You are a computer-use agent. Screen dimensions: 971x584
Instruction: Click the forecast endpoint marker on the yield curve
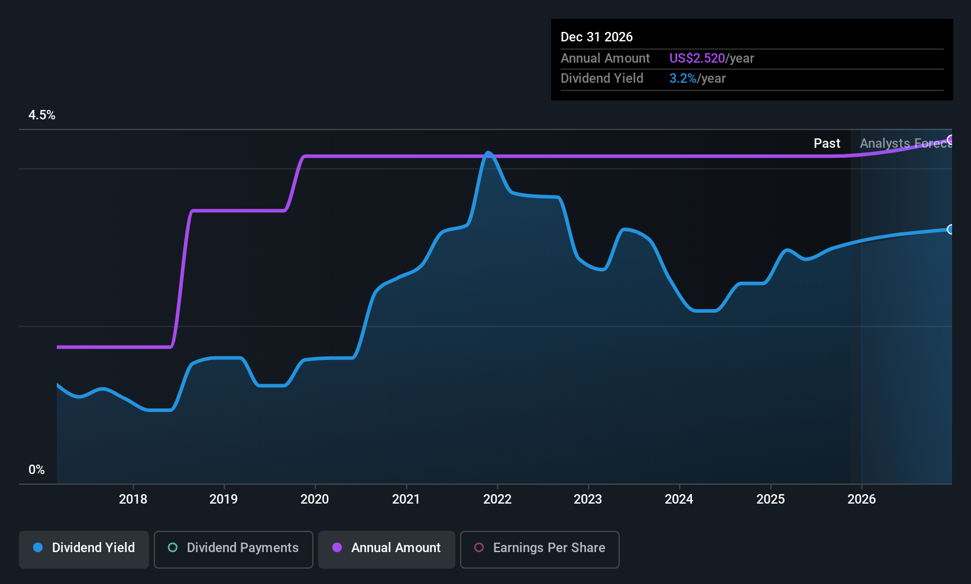pyautogui.click(x=951, y=229)
